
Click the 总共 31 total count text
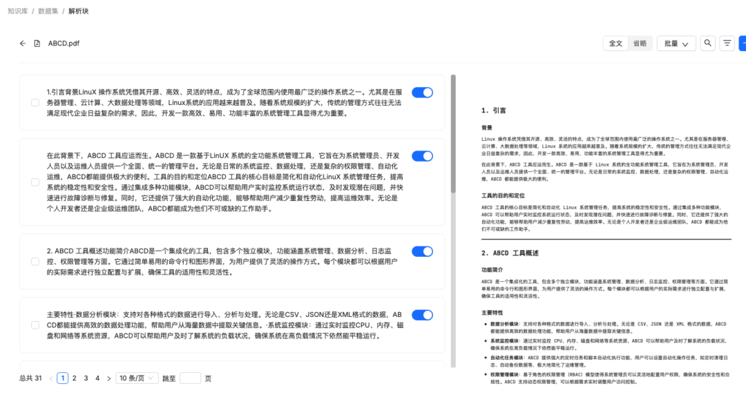pyautogui.click(x=30, y=378)
